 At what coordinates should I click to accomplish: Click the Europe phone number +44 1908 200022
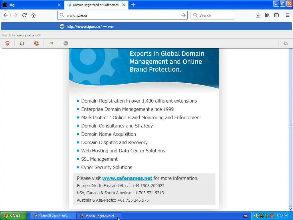point(148,186)
